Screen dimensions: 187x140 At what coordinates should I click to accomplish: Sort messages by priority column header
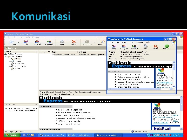(41, 52)
